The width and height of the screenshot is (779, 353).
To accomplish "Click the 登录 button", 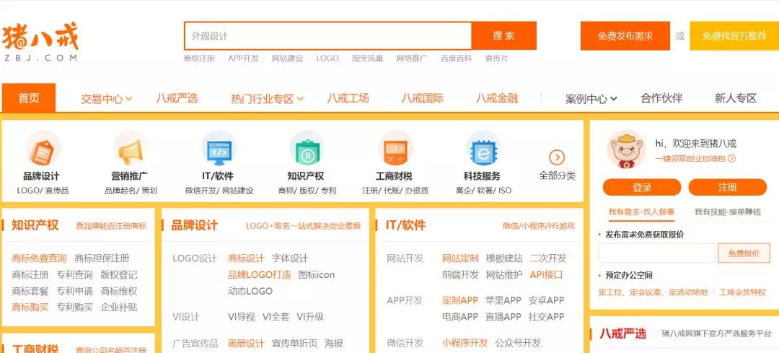I will coord(642,188).
